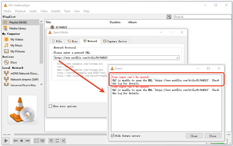
Task: Click the My Videos film icon
Action: (x=6, y=39)
